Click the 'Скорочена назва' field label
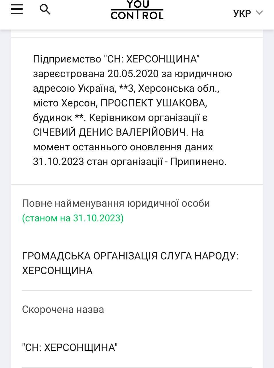274x368 pixels. pyautogui.click(x=63, y=309)
